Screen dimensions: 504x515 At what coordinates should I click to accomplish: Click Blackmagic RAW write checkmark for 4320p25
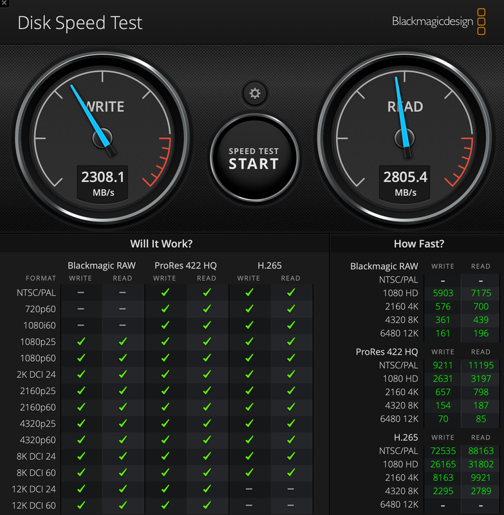tap(81, 424)
